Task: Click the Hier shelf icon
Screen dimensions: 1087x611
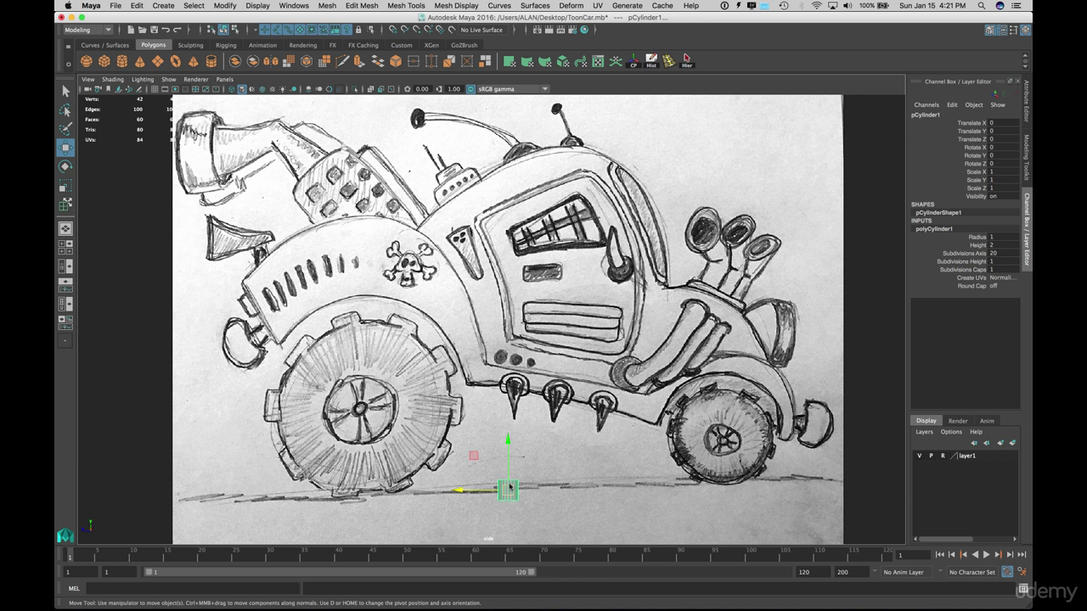Action: click(687, 61)
